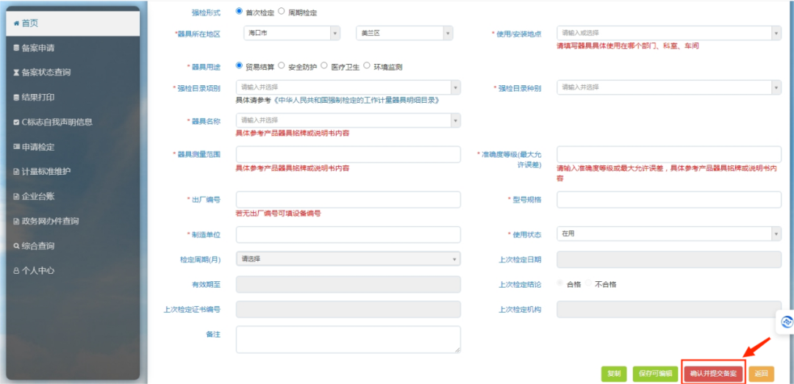The width and height of the screenshot is (794, 384).
Task: Click the 准确度等级 input field
Action: pyautogui.click(x=669, y=154)
